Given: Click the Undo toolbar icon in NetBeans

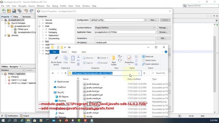Looking at the screenshot, I should tap(26, 11).
